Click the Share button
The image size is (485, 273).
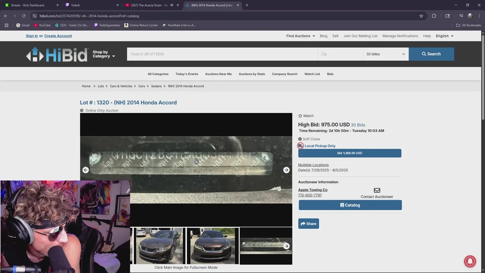coord(308,224)
